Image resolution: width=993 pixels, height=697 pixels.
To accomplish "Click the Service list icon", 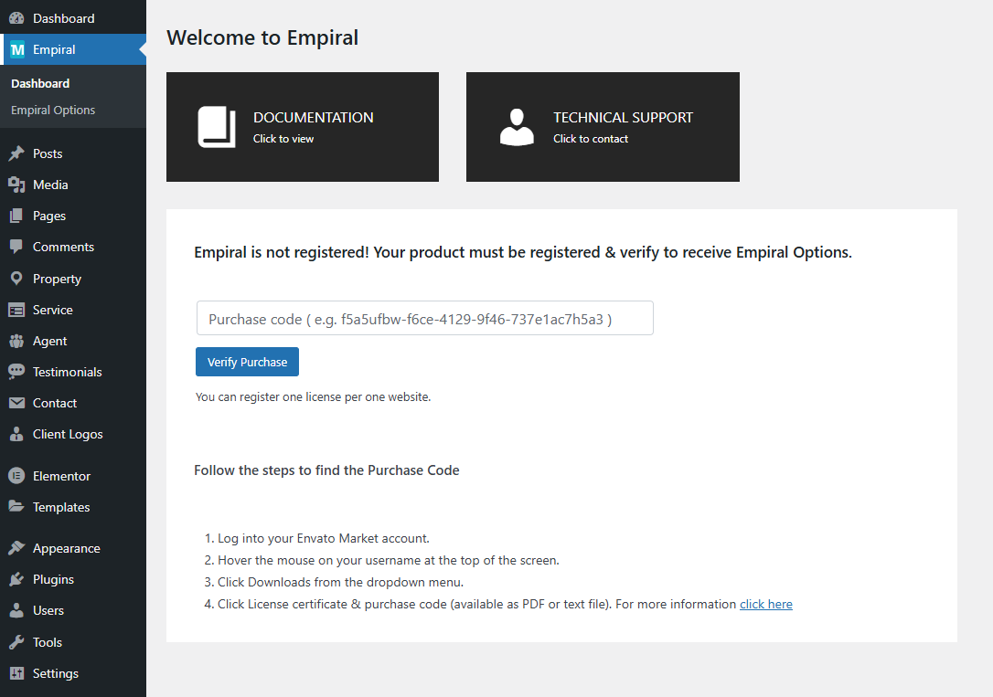I will [16, 310].
